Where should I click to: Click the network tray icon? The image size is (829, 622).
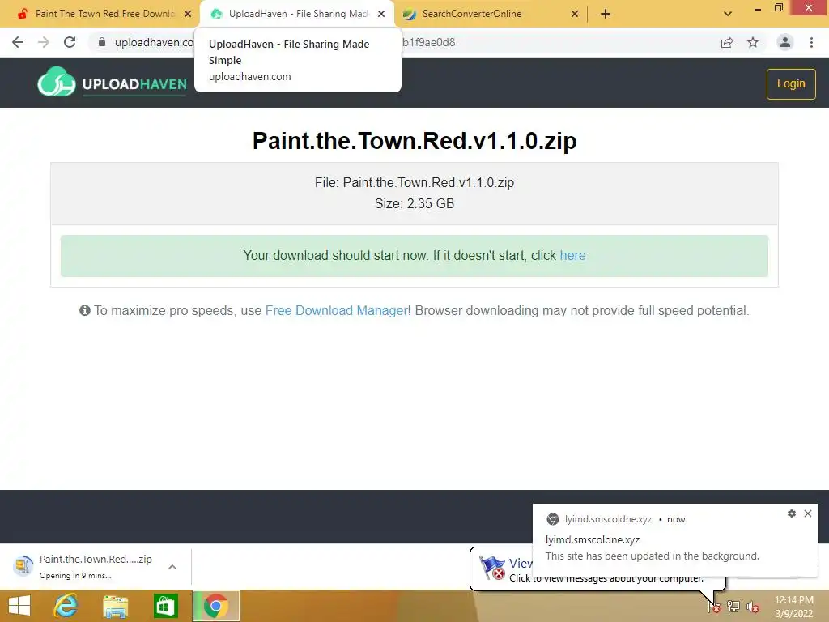click(733, 606)
